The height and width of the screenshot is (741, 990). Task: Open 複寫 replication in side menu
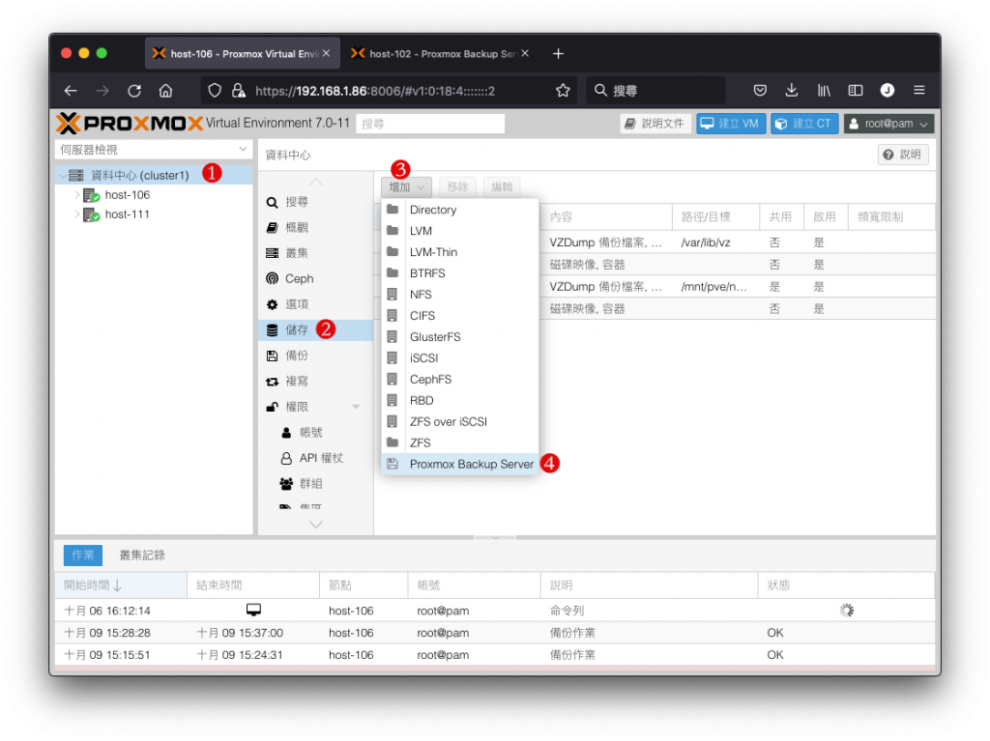click(x=316, y=382)
